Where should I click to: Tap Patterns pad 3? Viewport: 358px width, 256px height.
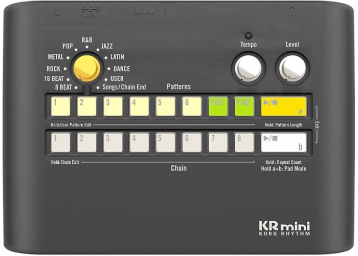pyautogui.click(x=113, y=106)
